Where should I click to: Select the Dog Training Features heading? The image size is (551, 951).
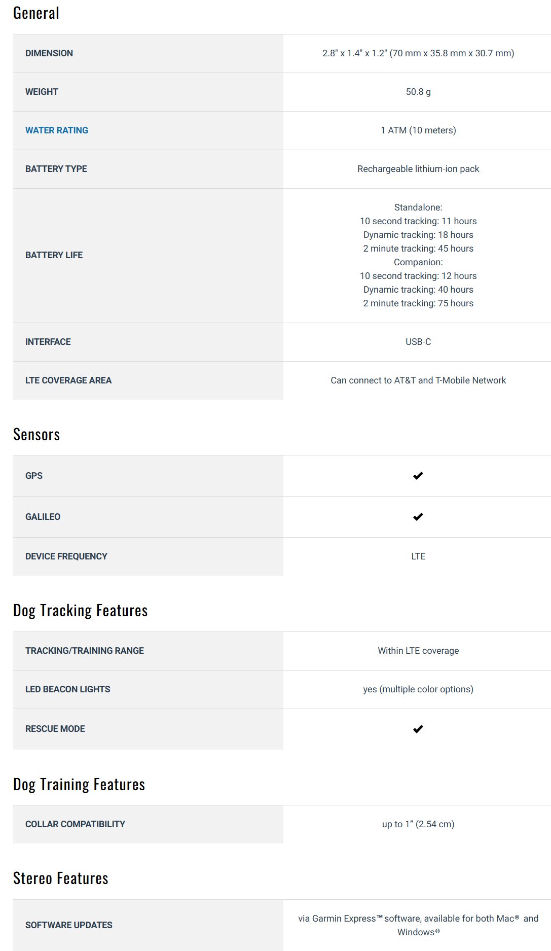(79, 785)
